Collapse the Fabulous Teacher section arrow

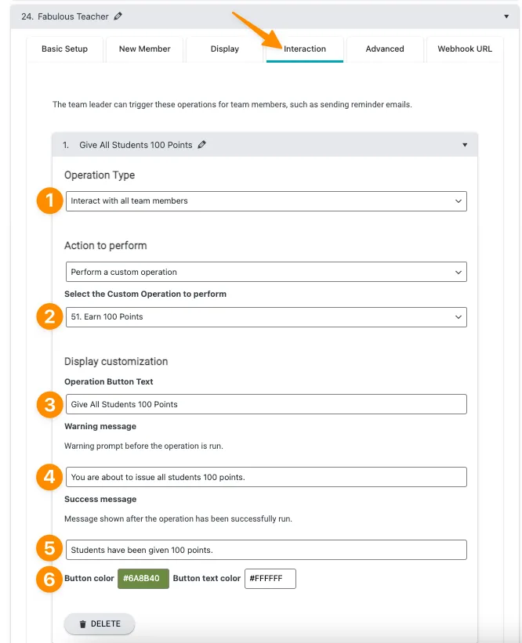click(506, 16)
